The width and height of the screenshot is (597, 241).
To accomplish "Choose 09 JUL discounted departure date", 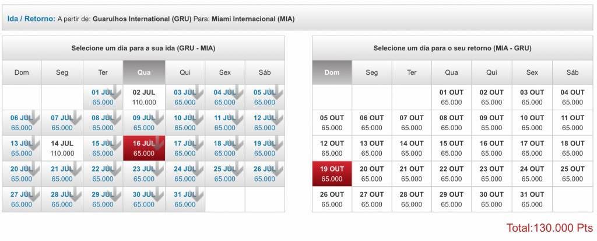I will (144, 123).
